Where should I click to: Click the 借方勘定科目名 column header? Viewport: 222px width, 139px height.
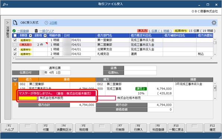[x=146, y=35]
